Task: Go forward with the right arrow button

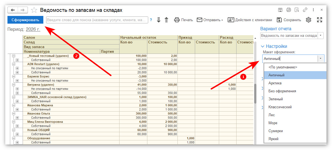Action: coord(22,10)
